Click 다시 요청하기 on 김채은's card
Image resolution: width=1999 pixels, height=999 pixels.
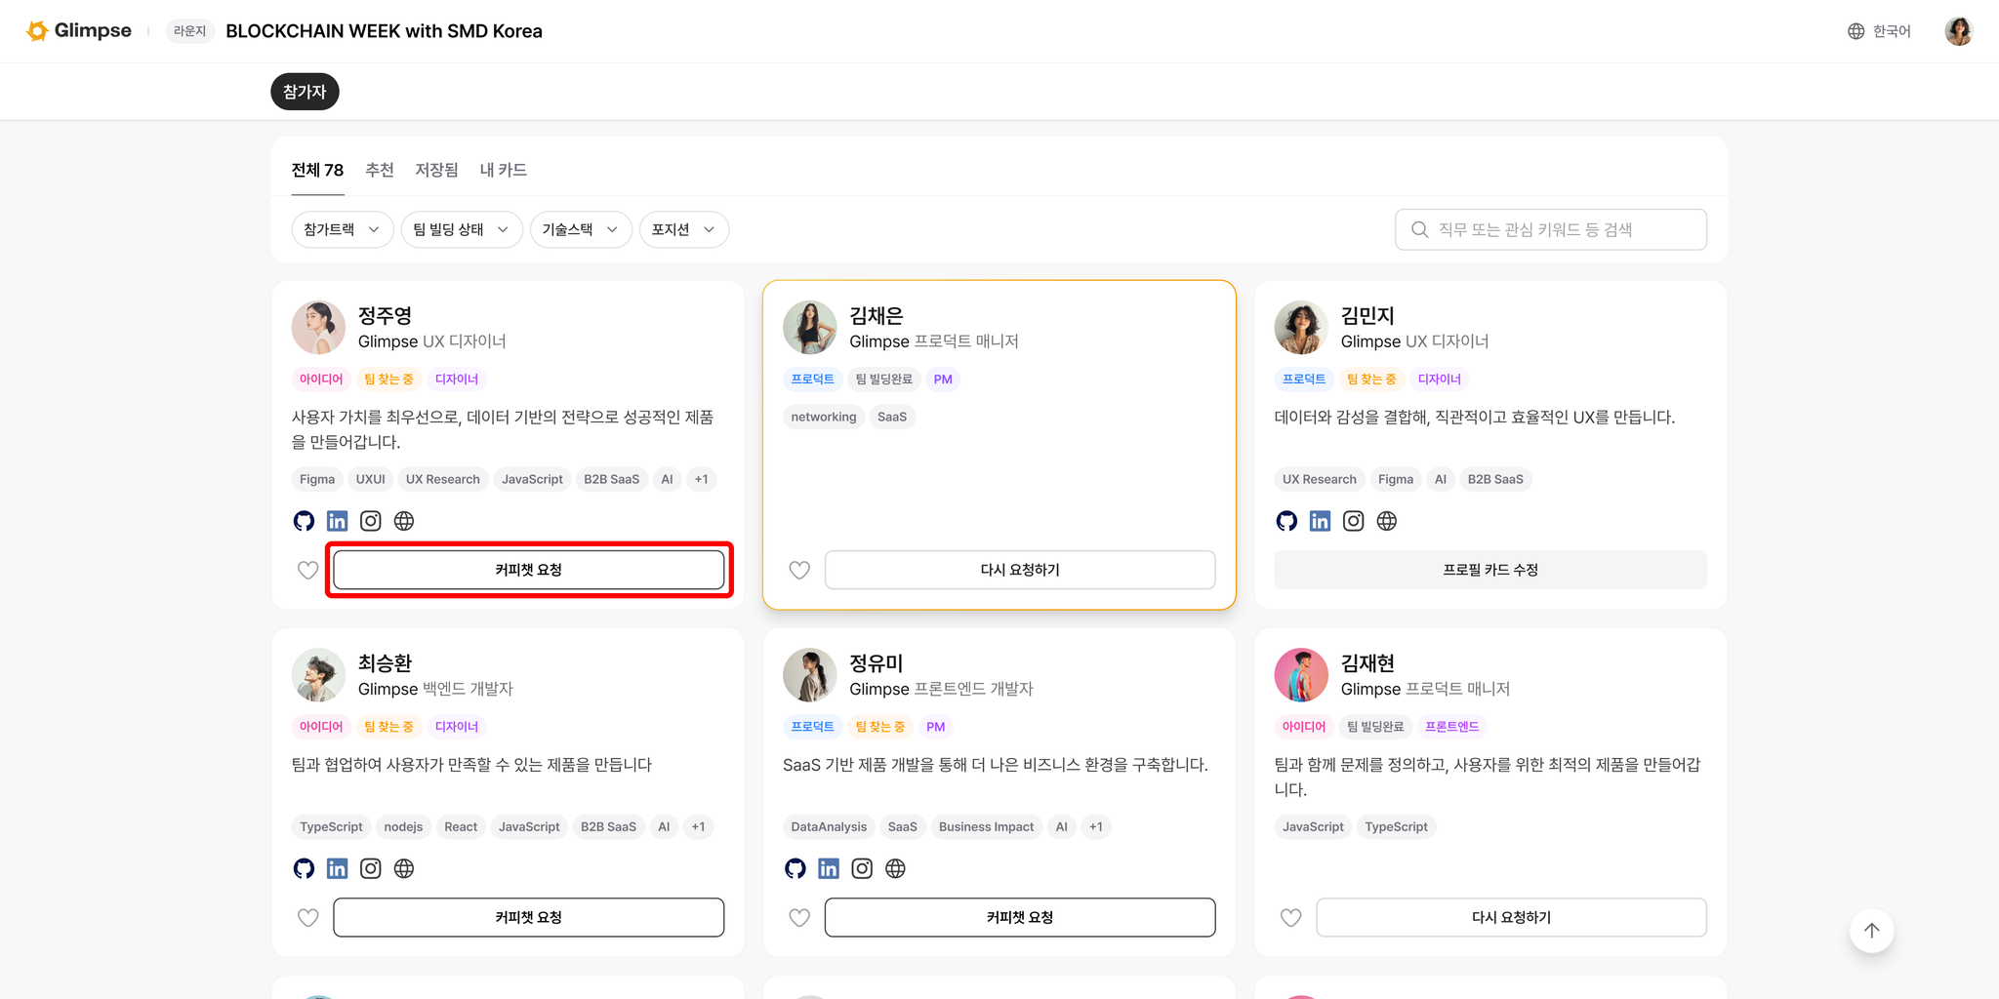(1020, 570)
